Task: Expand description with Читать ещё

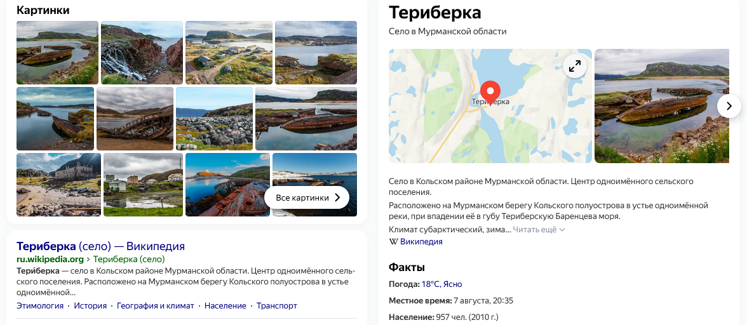Action: point(539,230)
